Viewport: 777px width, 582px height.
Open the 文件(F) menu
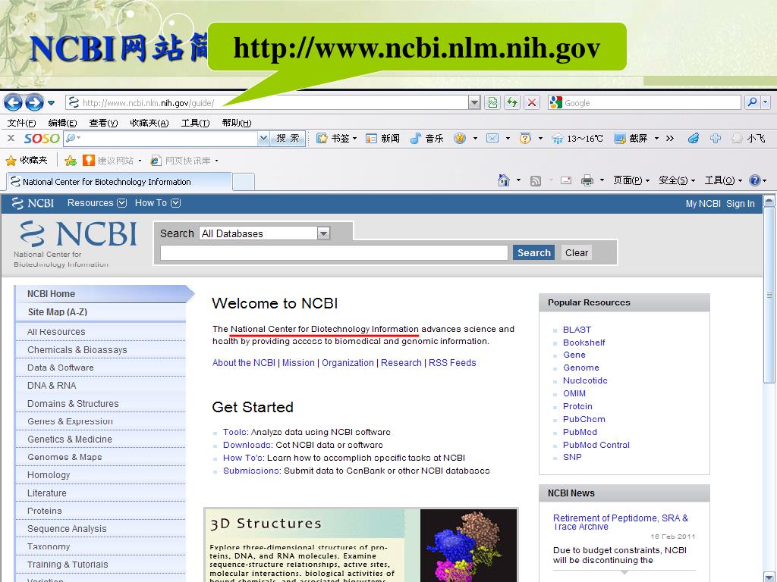click(x=22, y=123)
